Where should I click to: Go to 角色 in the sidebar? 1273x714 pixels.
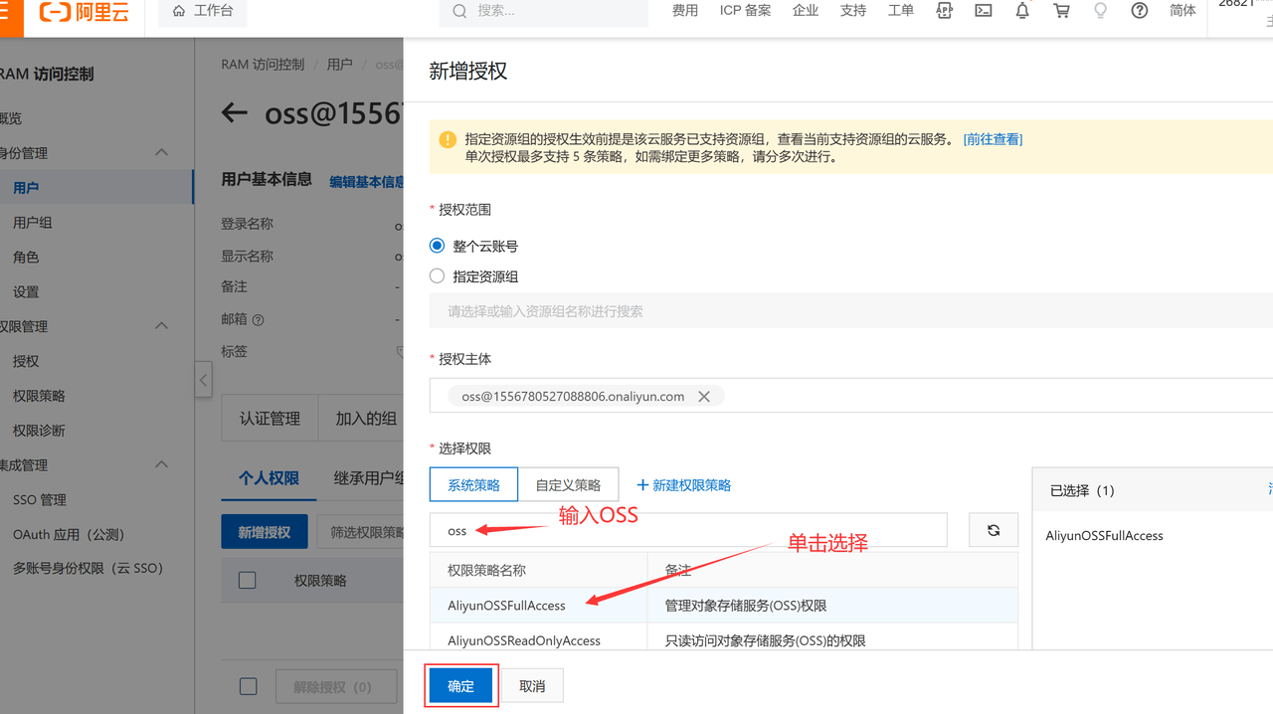click(x=26, y=258)
